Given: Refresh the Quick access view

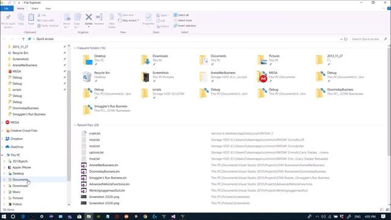Looking at the screenshot, I should coord(346,39).
